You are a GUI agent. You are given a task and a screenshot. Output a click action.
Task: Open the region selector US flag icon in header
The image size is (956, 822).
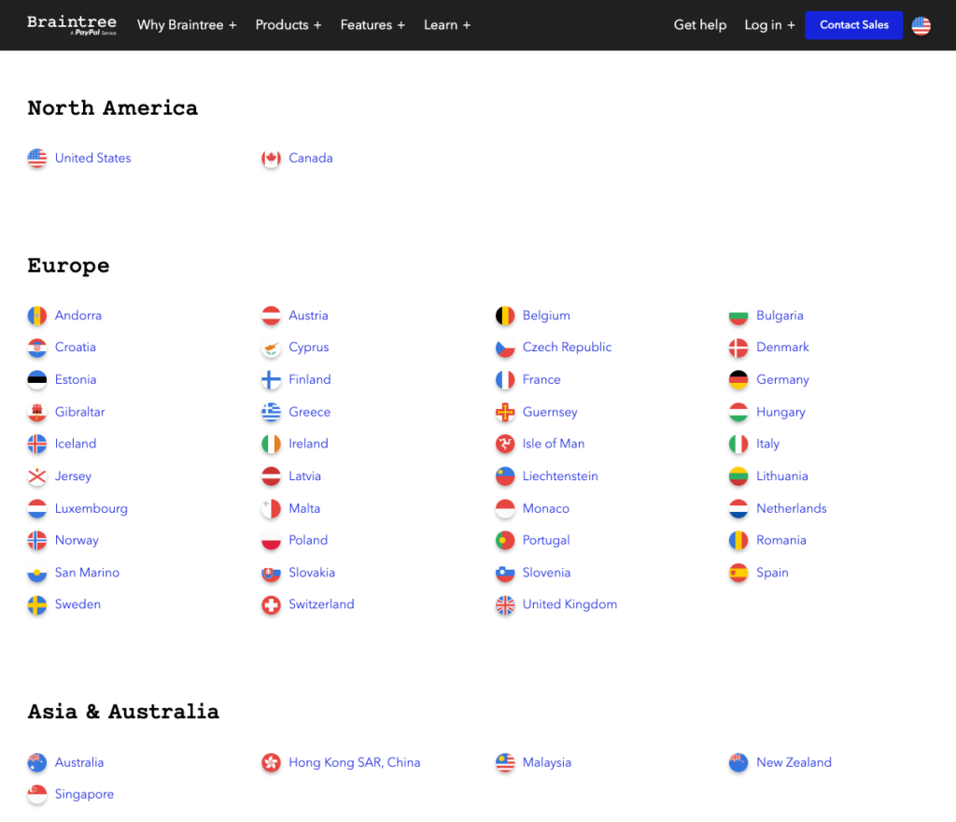[921, 25]
